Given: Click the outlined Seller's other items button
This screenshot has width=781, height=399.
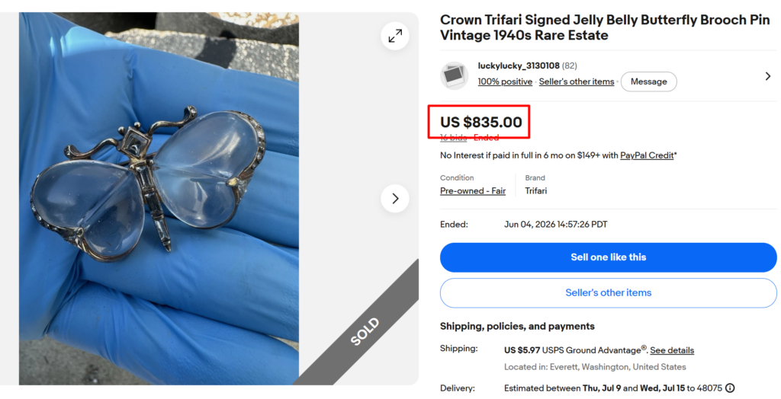Looking at the screenshot, I should coord(608,293).
